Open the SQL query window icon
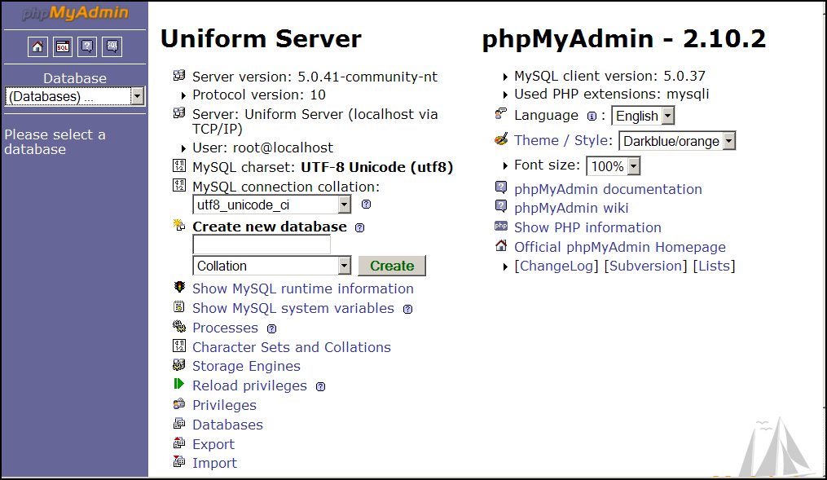The width and height of the screenshot is (827, 480). click(x=62, y=47)
